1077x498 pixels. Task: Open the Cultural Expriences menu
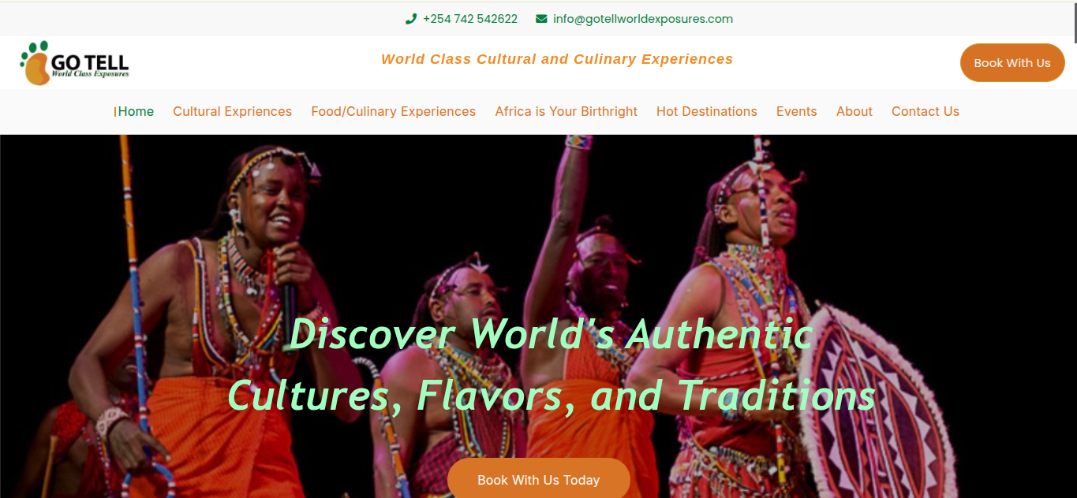(x=233, y=112)
